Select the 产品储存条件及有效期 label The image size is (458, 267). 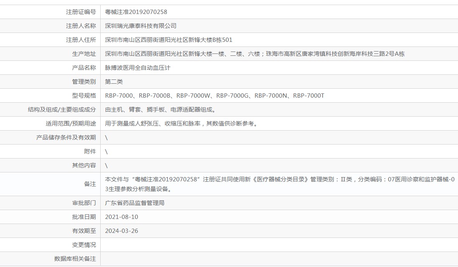click(66, 138)
